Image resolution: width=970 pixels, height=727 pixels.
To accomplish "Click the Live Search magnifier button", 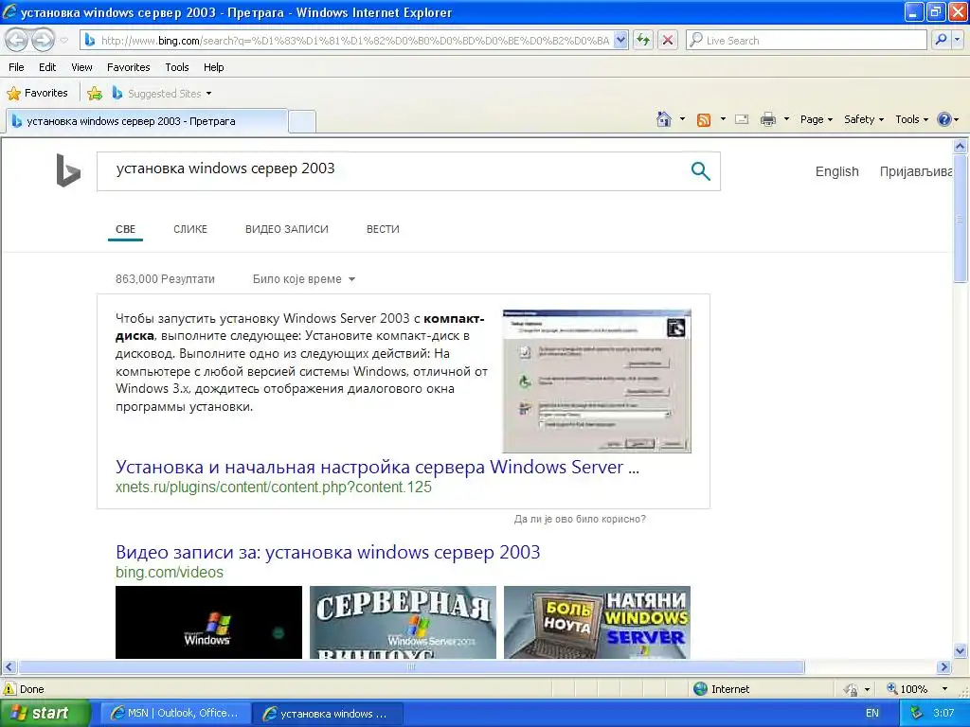I will (x=941, y=40).
